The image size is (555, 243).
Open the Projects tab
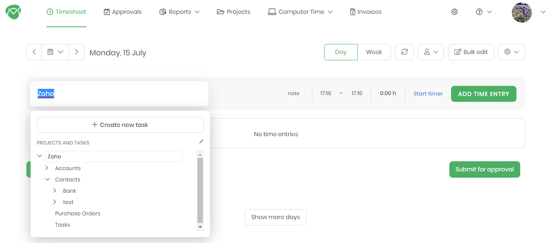click(x=233, y=12)
